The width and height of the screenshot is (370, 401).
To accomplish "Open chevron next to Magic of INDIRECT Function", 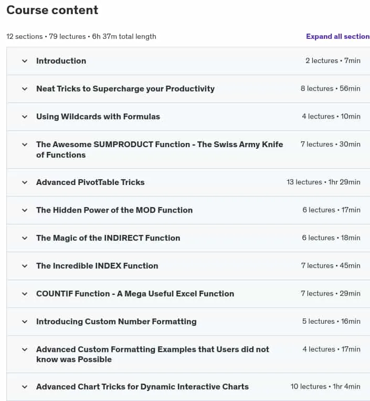I will click(25, 239).
